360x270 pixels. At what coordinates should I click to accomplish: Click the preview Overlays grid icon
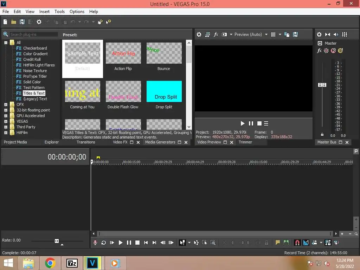(273, 34)
